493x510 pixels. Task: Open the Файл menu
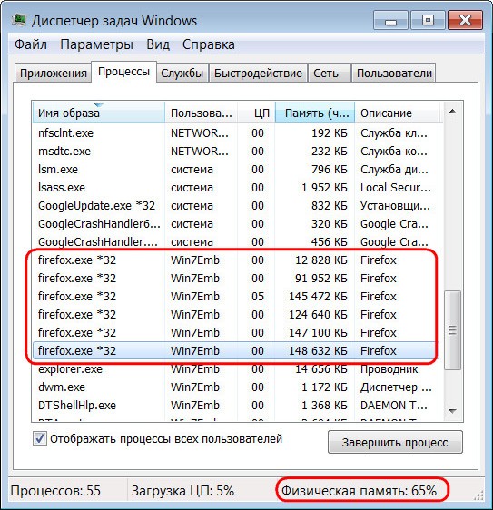click(31, 44)
